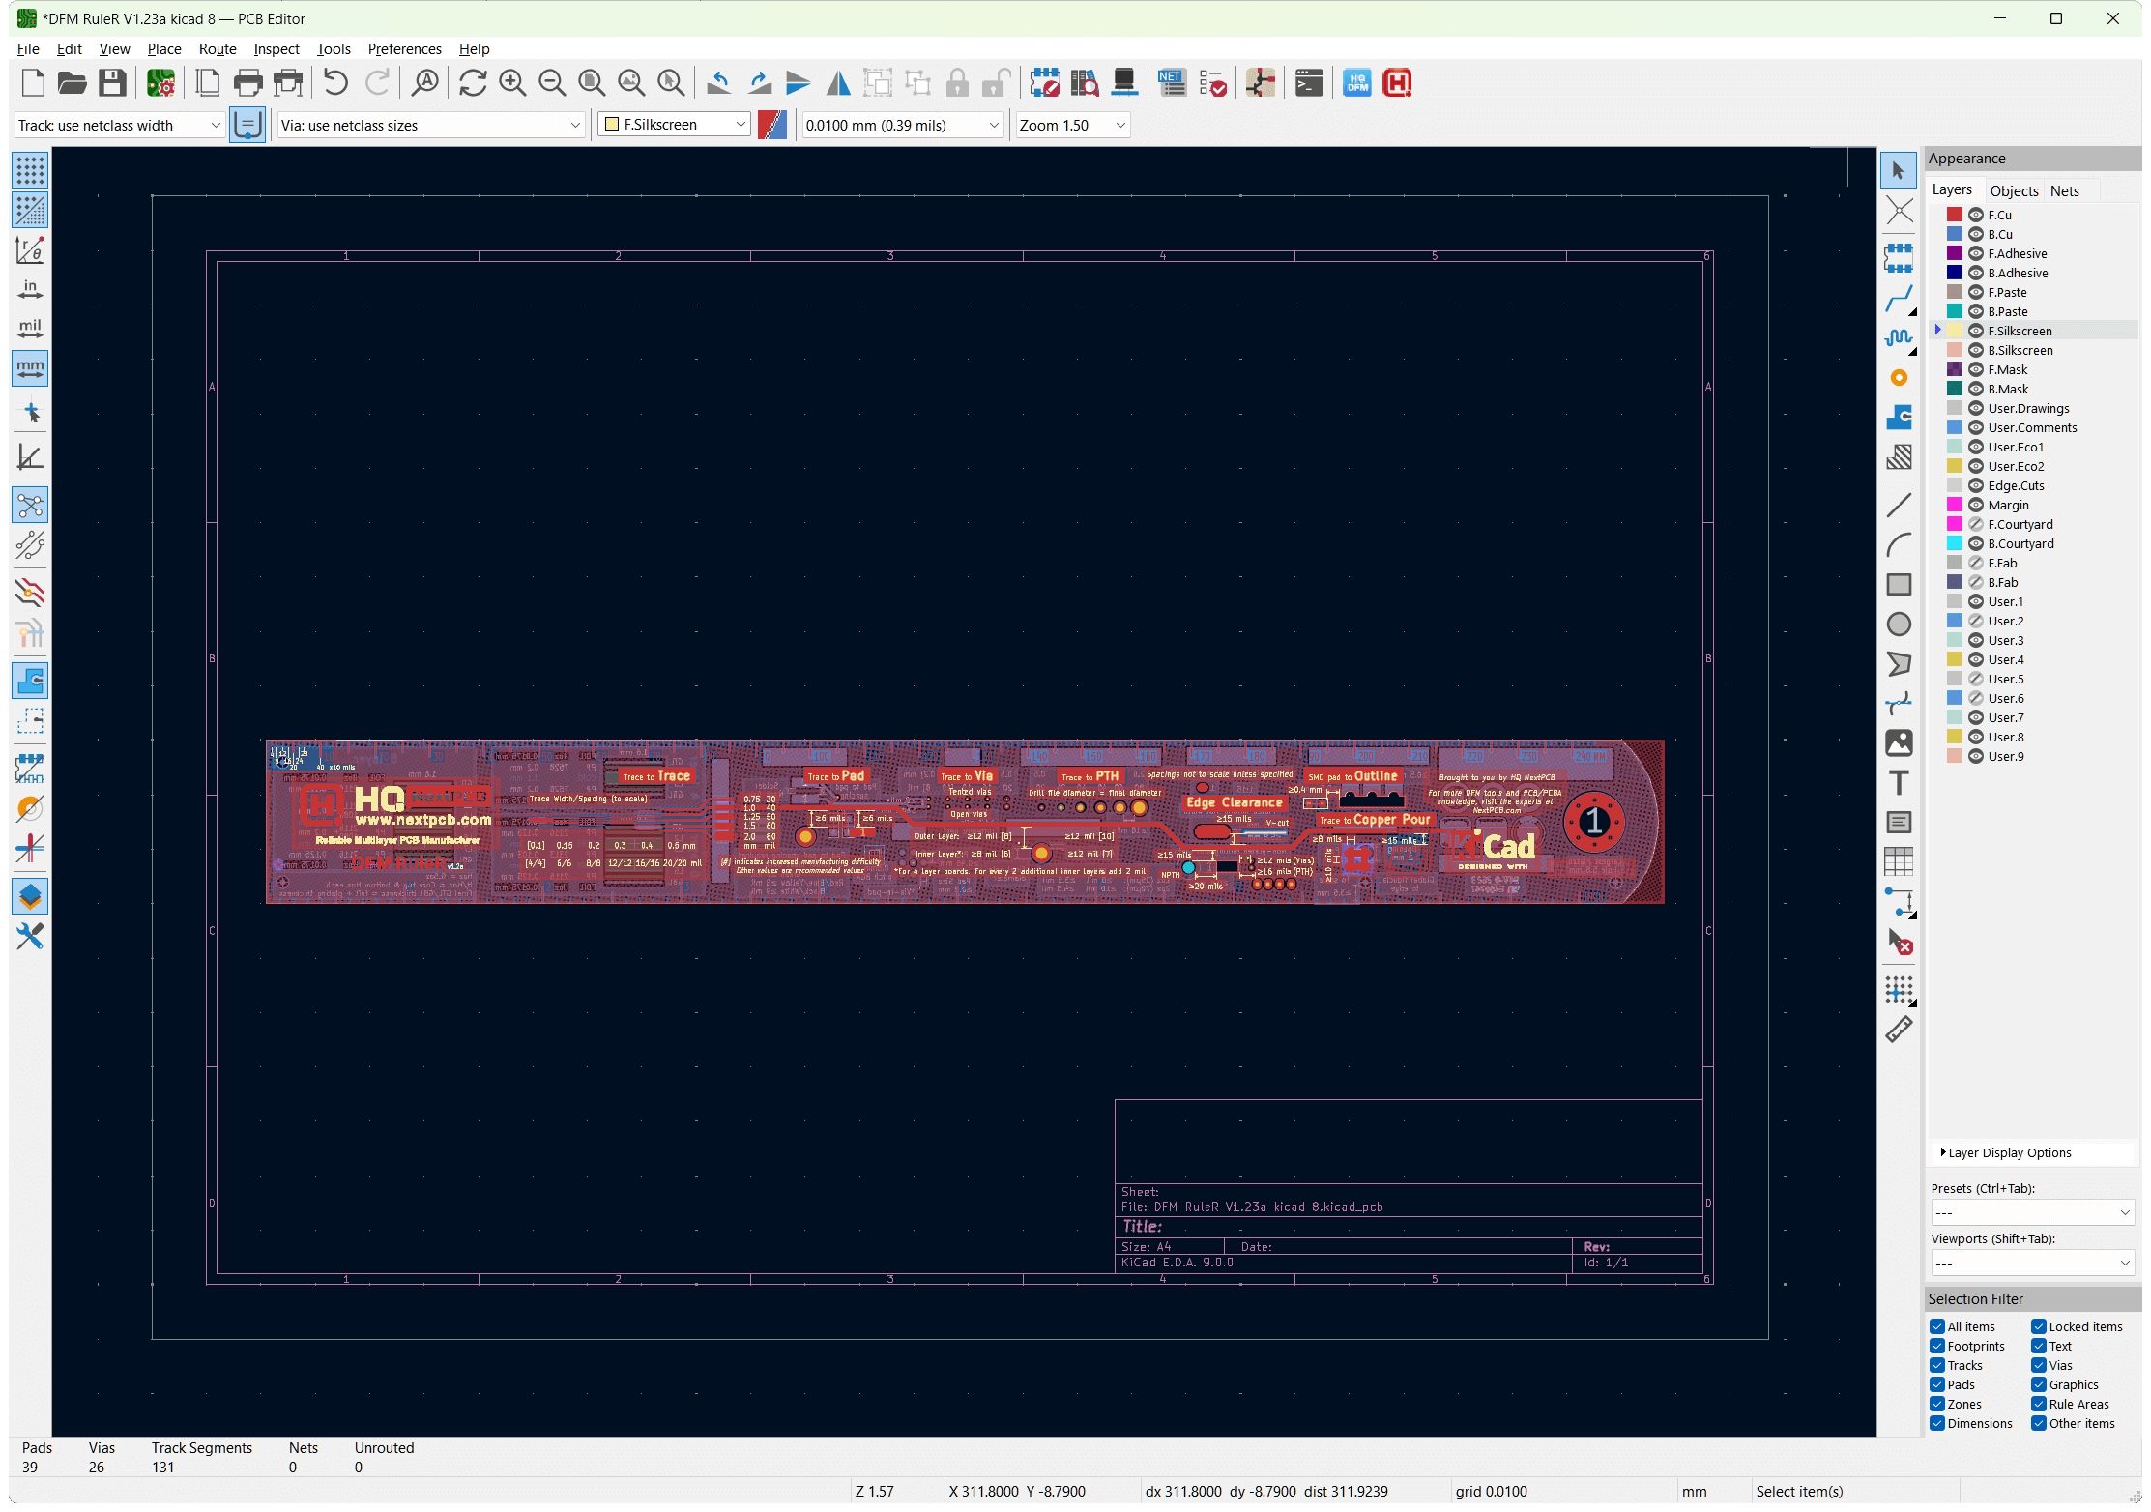This screenshot has height=1512, width=2151.
Task: Switch units to millimeters
Action: click(x=30, y=368)
